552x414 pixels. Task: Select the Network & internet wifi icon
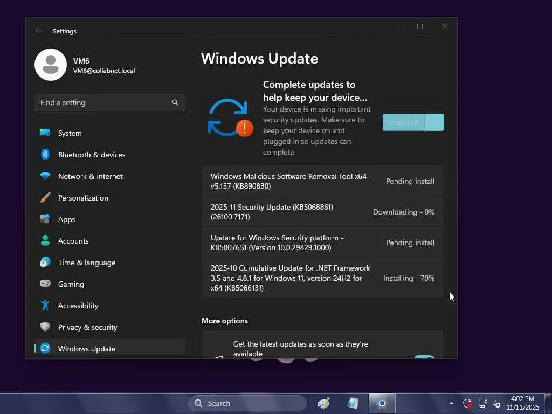[45, 176]
